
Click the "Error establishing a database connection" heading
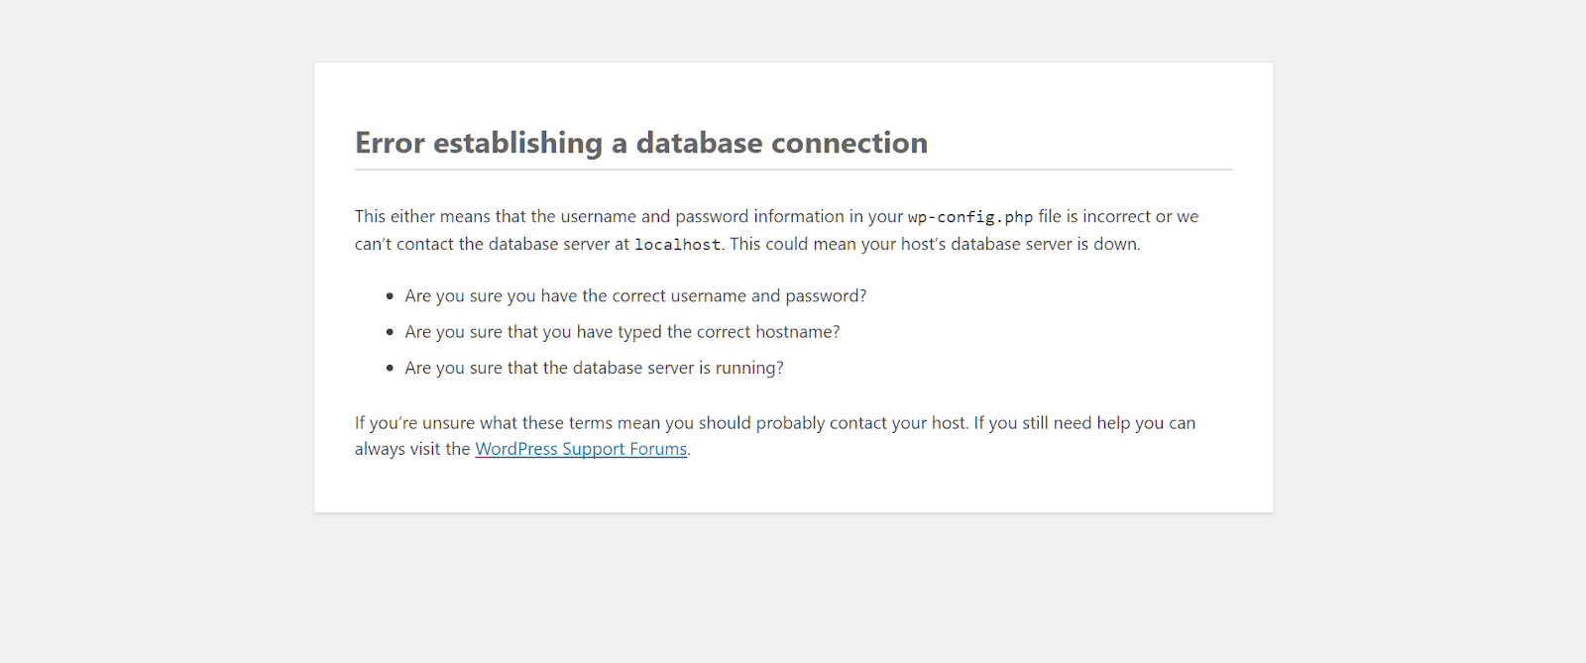coord(640,143)
